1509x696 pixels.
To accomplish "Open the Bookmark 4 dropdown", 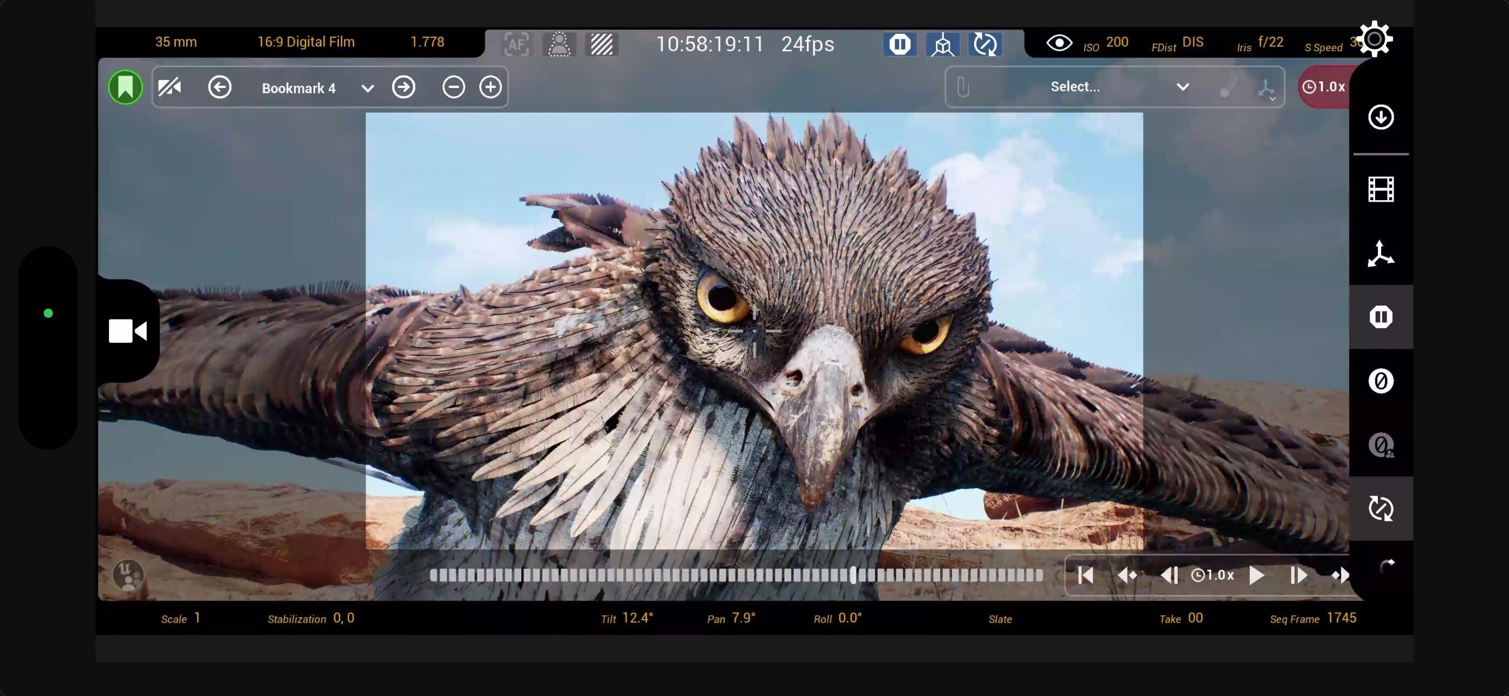I will coord(317,88).
